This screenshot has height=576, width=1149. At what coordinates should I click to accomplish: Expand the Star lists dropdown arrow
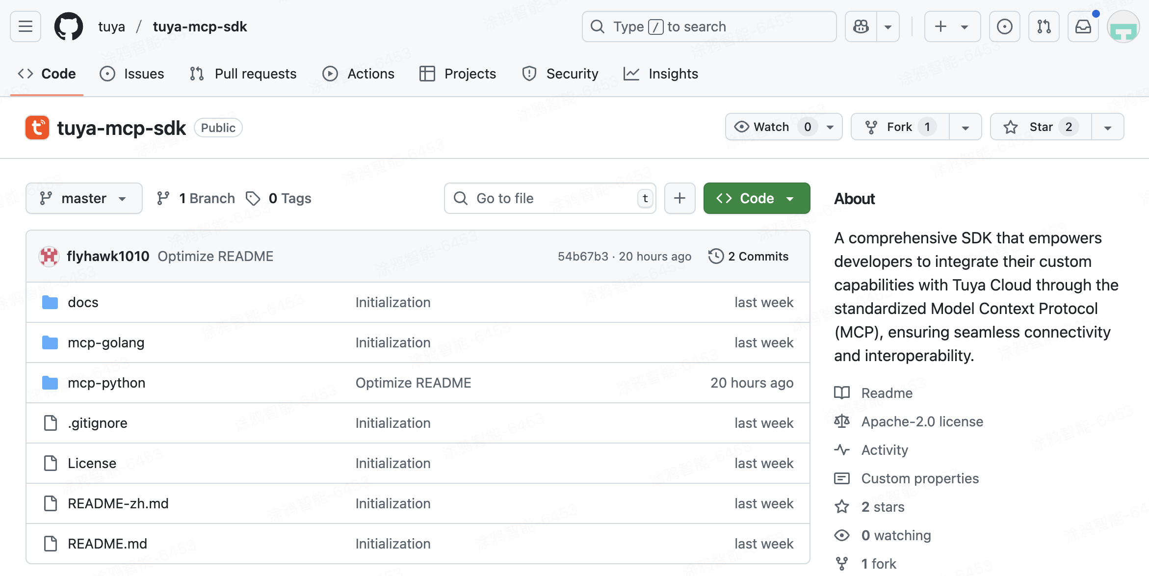click(x=1108, y=127)
